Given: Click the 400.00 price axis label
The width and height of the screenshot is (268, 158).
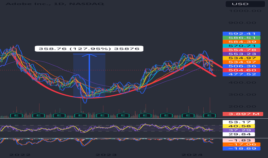Looking at the screenshot, I should [242, 82].
